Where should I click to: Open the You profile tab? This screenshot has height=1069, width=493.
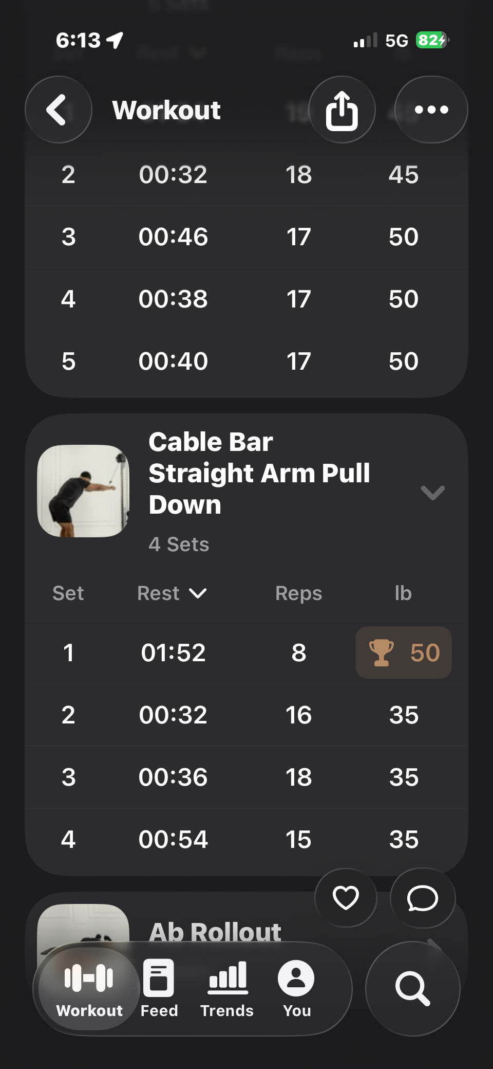pos(296,988)
